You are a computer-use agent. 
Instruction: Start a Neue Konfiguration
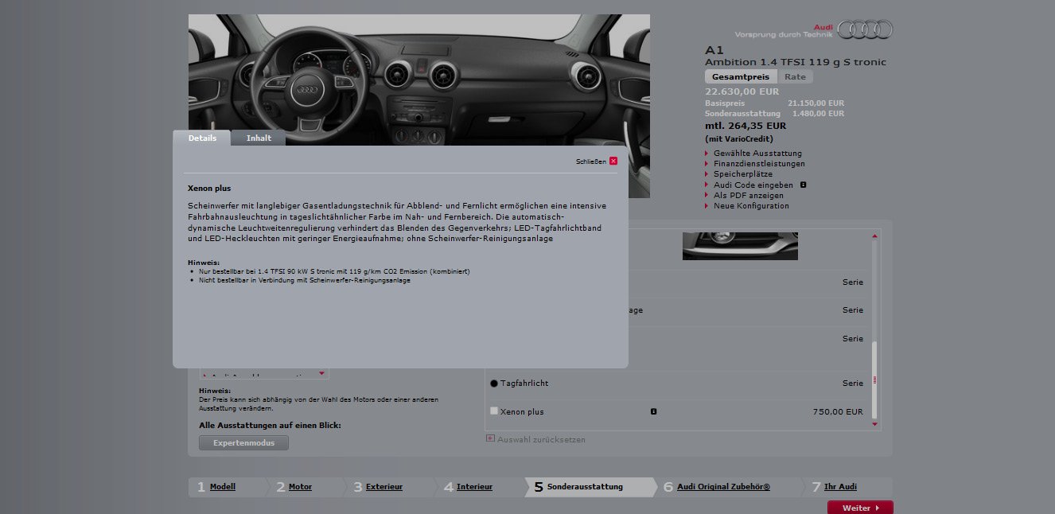point(751,205)
